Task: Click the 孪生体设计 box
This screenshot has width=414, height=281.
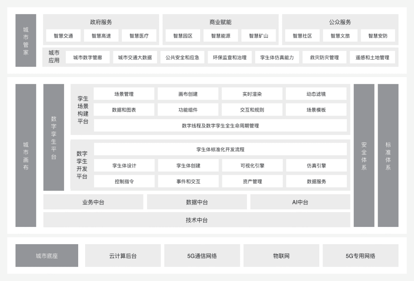Action: tap(124, 165)
